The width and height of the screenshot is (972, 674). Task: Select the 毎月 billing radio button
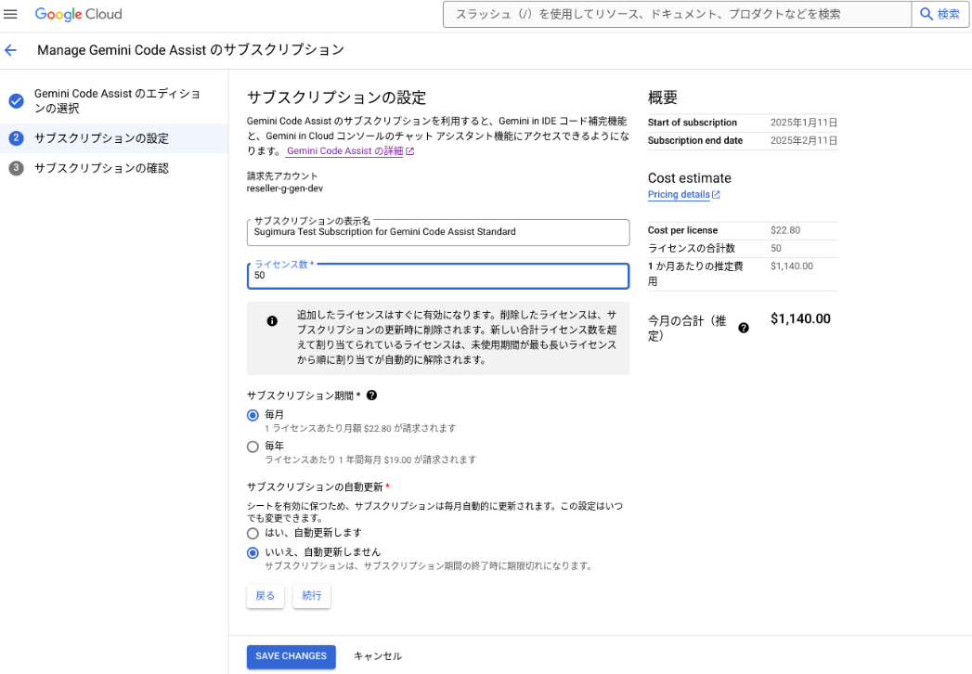click(x=253, y=415)
